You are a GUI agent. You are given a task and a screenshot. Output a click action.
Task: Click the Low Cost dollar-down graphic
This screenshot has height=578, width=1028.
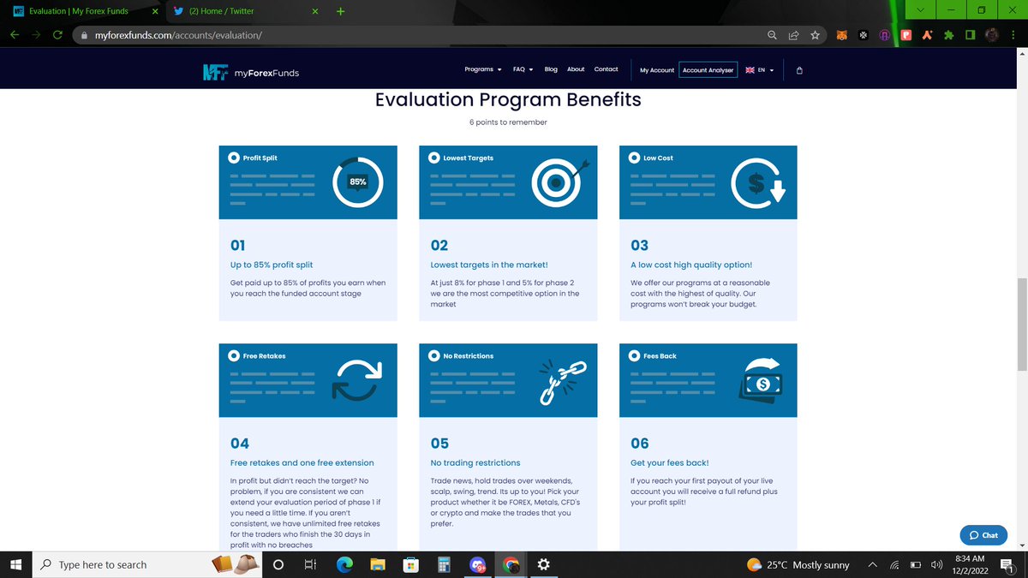pyautogui.click(x=758, y=182)
